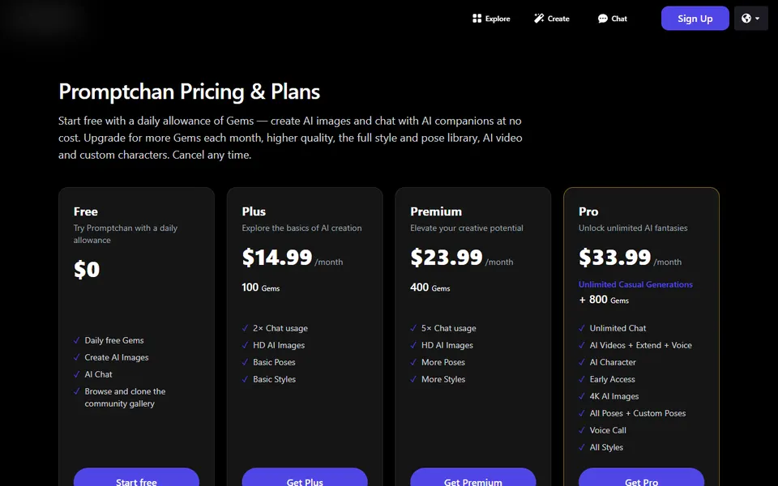Open the Chat menu item
778x486 pixels.
tap(613, 19)
